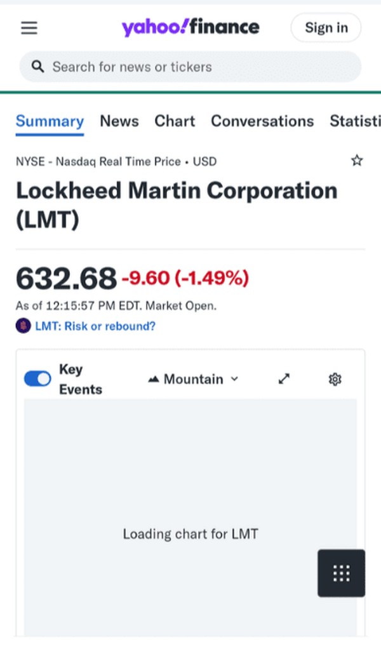Focus the search for news or tickers field
The image size is (381, 647).
point(197,67)
